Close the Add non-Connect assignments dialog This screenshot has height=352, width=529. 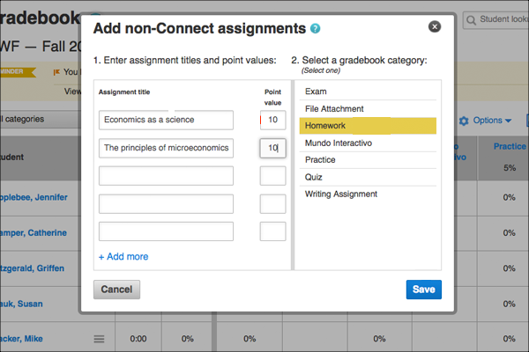[434, 27]
